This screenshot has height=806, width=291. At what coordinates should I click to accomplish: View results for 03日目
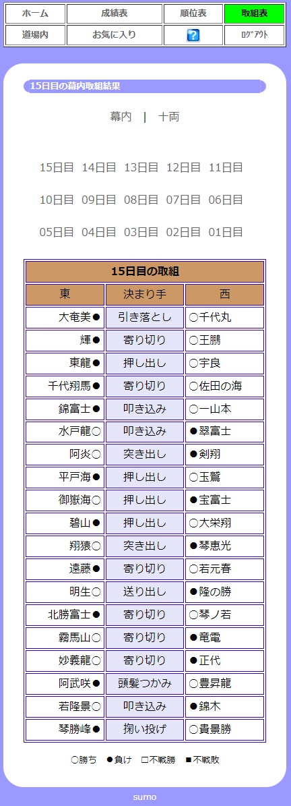(x=141, y=232)
